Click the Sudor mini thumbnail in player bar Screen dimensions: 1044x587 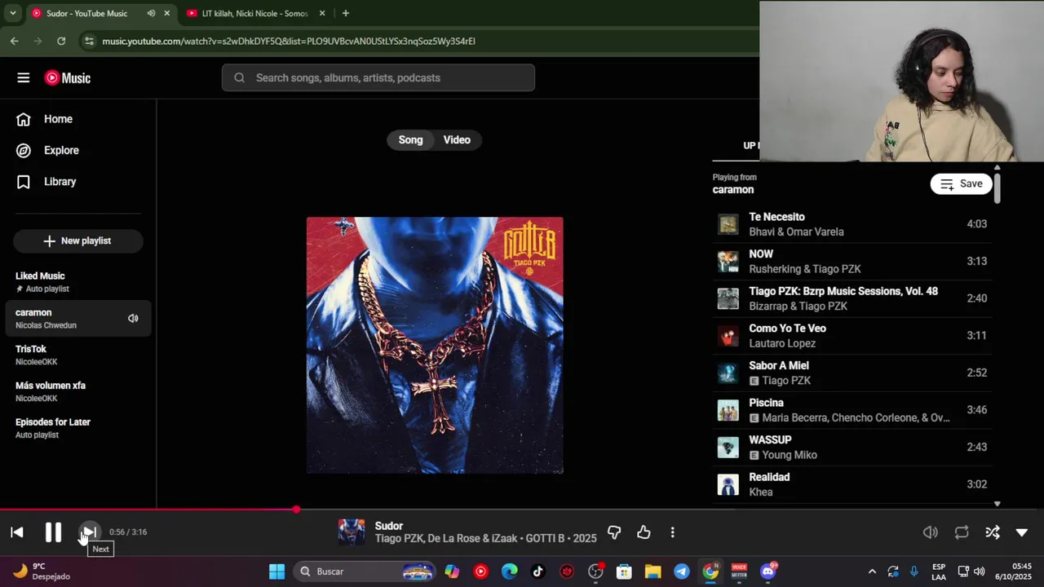point(352,532)
